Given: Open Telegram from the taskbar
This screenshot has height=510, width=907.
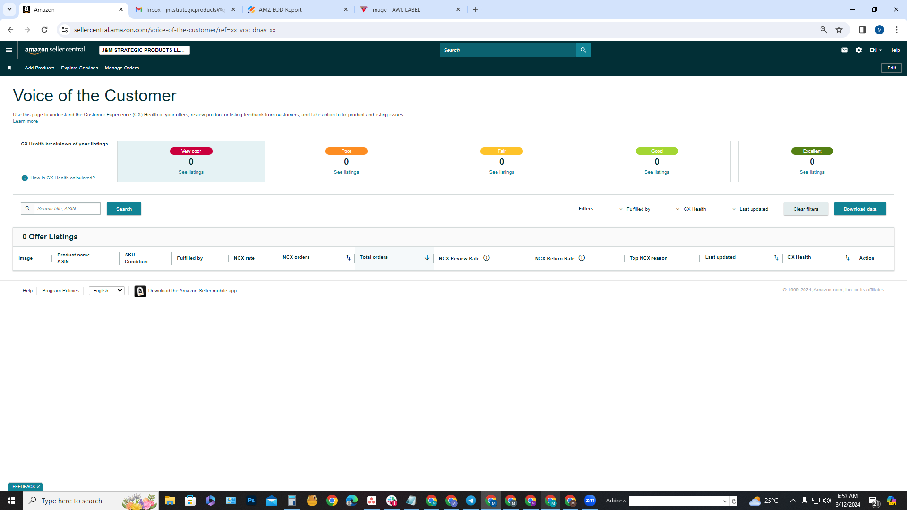Looking at the screenshot, I should tap(471, 501).
